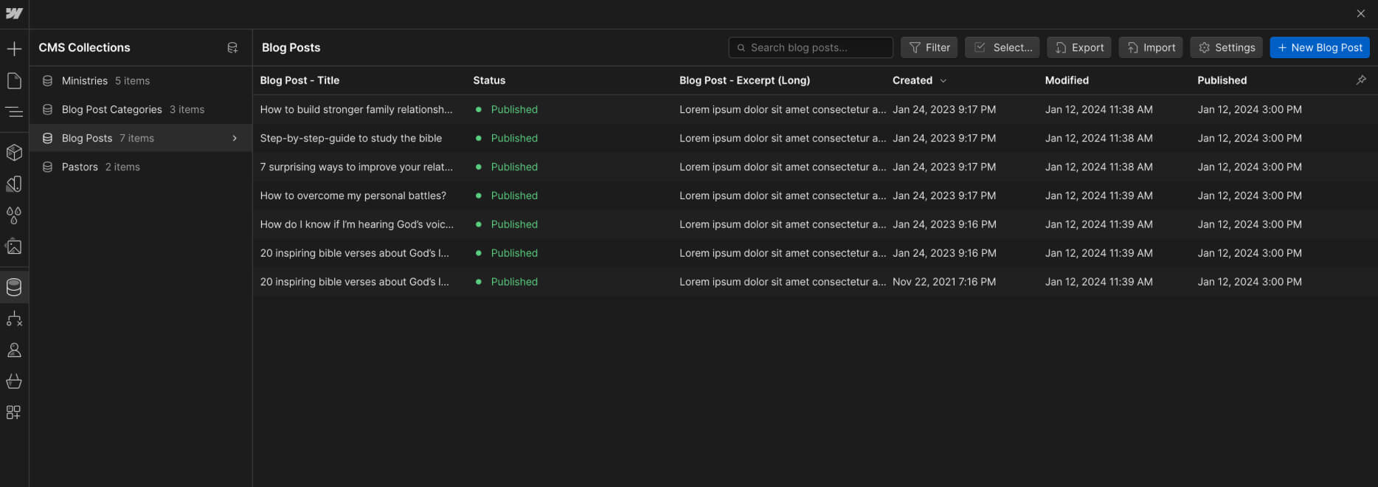Image resolution: width=1378 pixels, height=487 pixels.
Task: Open "How to overcome my personal battles?" post
Action: (353, 196)
